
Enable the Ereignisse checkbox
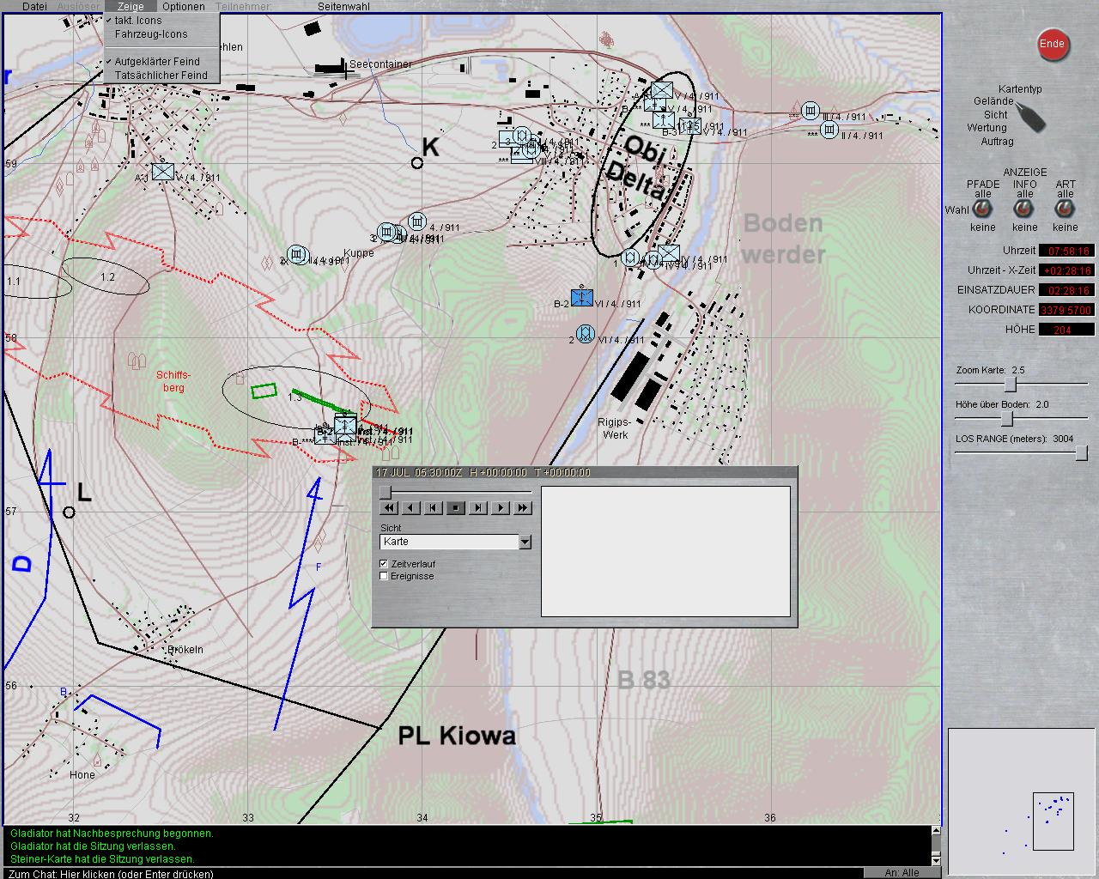[x=384, y=576]
